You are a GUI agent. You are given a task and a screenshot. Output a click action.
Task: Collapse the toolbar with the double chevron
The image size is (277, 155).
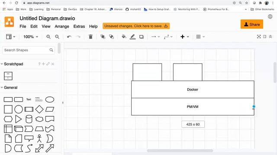point(271,37)
